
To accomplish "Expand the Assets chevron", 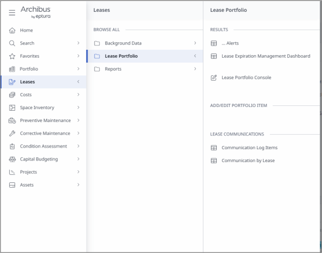I will tap(78, 185).
